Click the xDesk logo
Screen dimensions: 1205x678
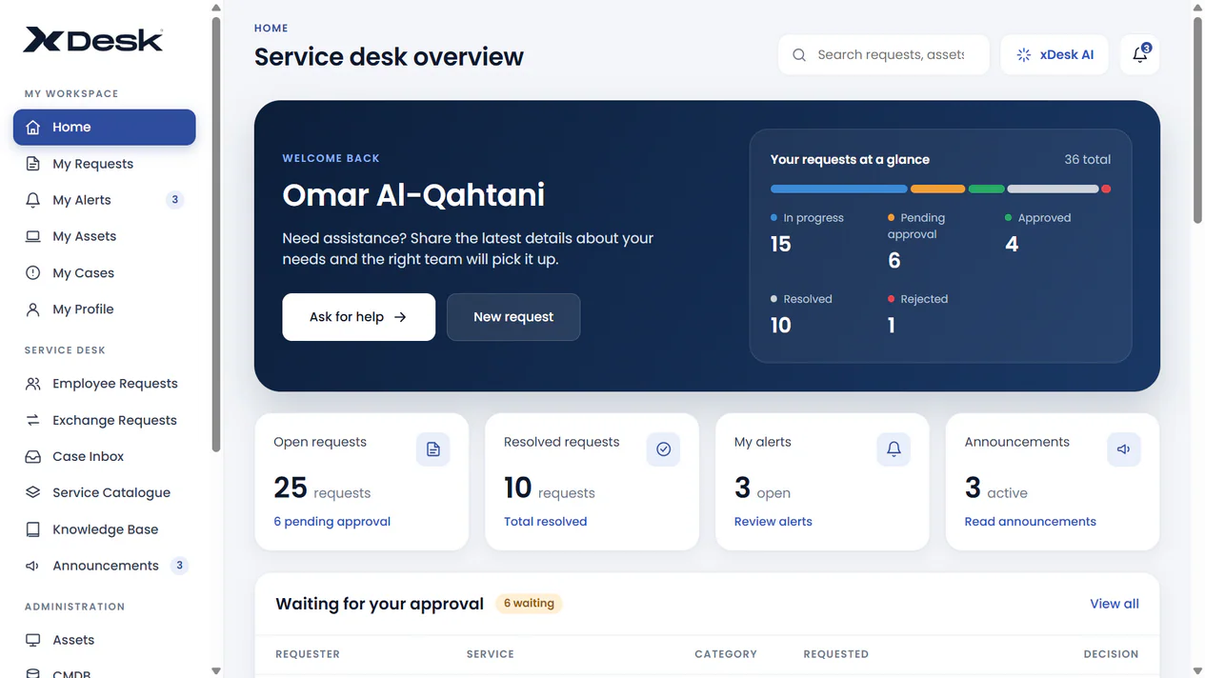click(93, 39)
